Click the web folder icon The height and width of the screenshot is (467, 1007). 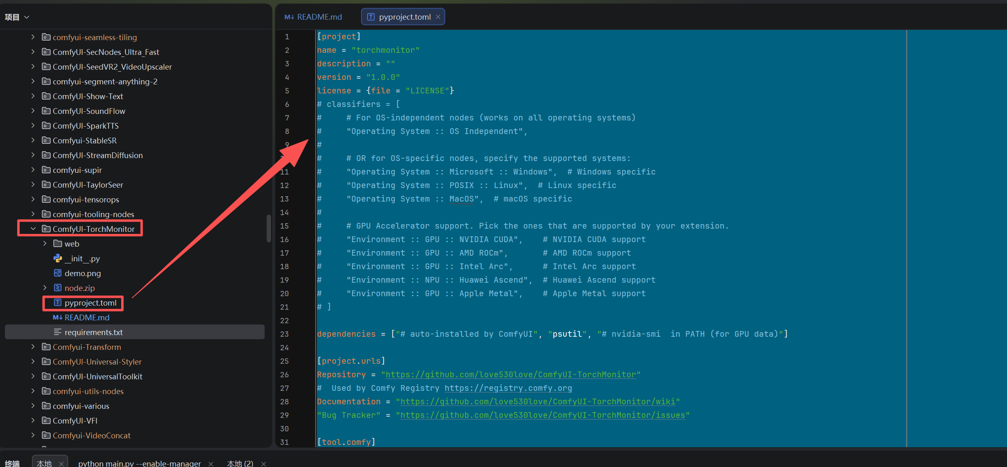pyautogui.click(x=58, y=244)
